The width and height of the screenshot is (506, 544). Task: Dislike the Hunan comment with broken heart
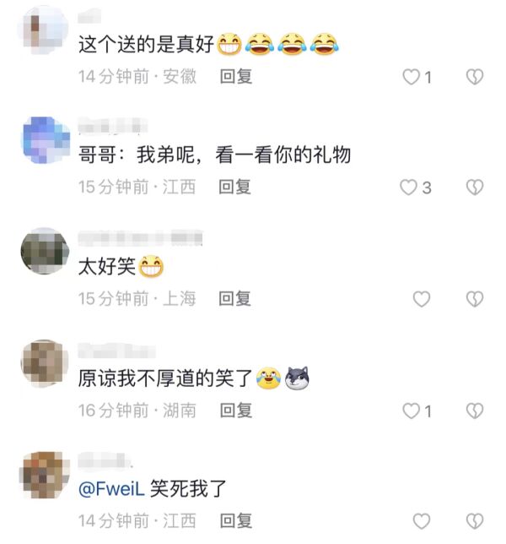pyautogui.click(x=475, y=411)
